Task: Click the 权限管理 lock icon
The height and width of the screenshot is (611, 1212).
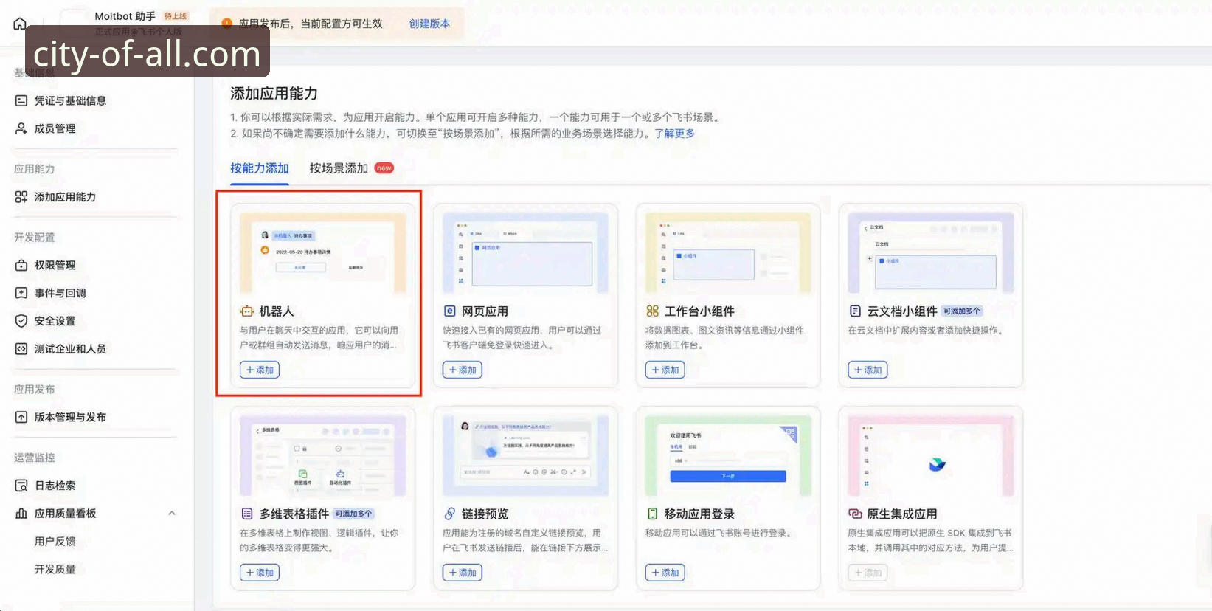Action: [21, 265]
